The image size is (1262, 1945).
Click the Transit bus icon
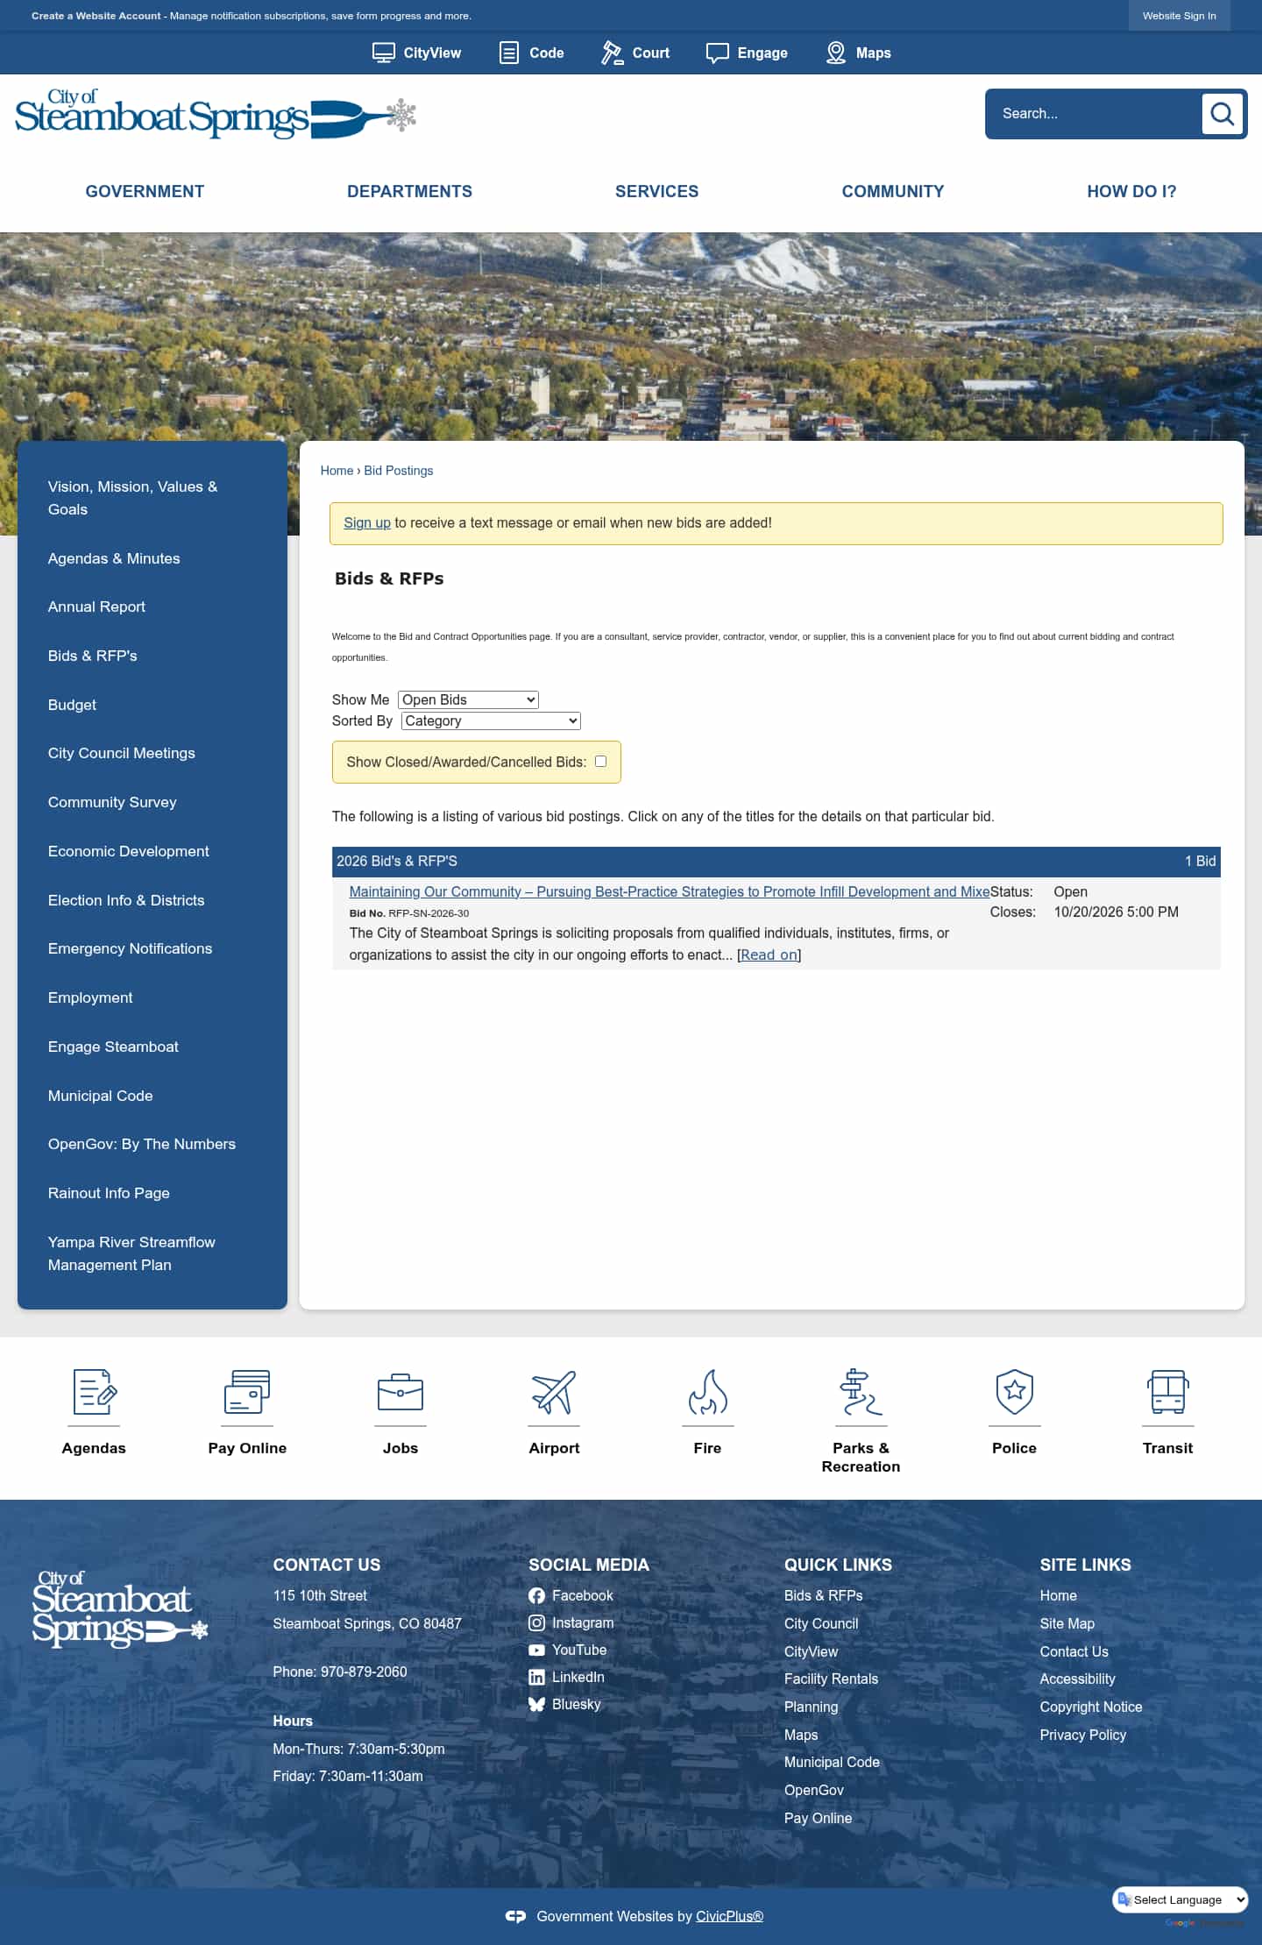(x=1168, y=1392)
